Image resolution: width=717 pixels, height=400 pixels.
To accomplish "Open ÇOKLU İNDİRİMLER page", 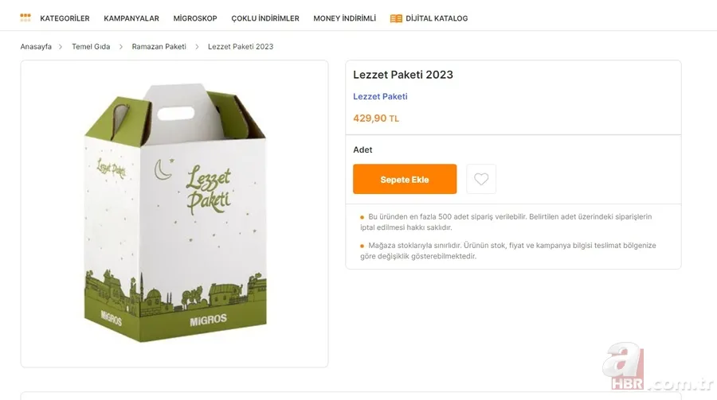I will 265,18.
